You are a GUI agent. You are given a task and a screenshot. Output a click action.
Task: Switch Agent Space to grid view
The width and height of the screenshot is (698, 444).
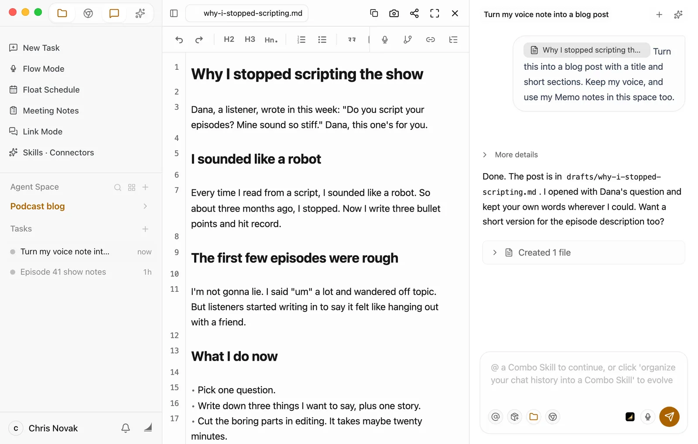[x=132, y=188]
